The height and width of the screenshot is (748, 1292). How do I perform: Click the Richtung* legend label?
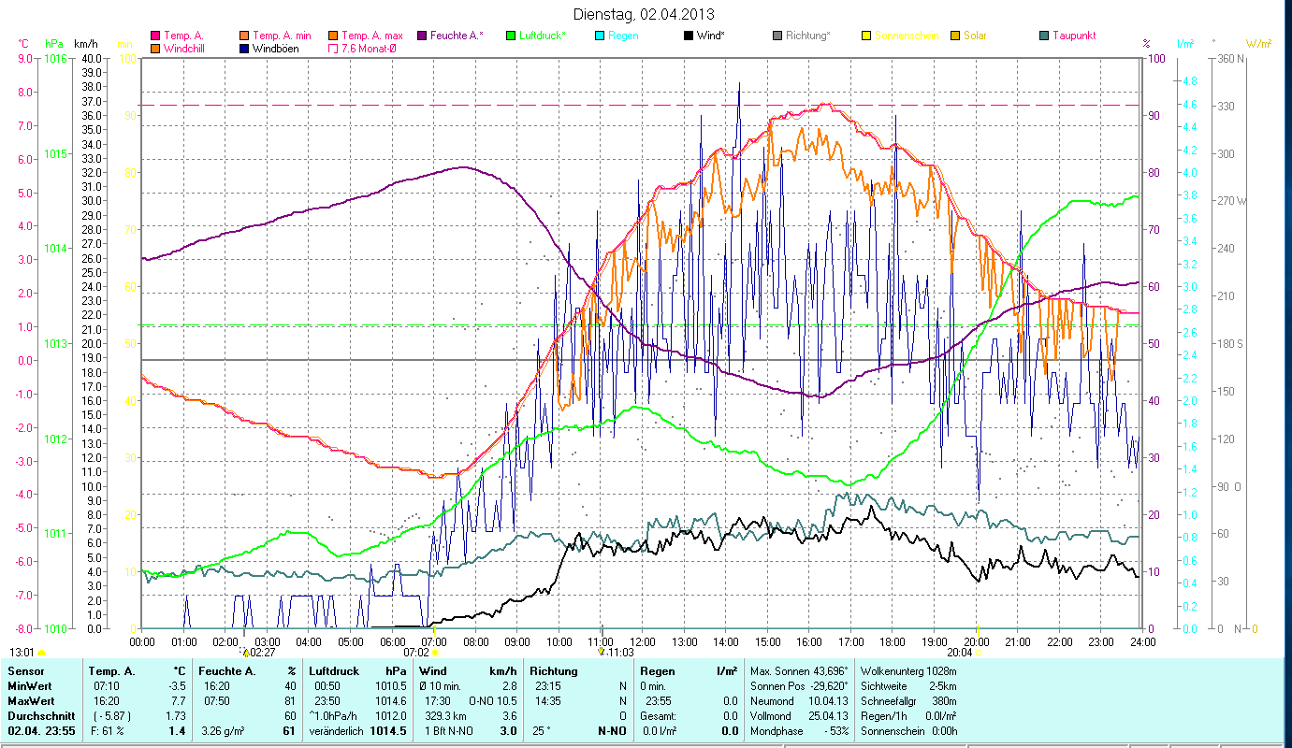click(807, 36)
